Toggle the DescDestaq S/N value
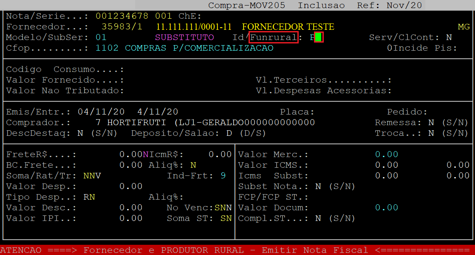This screenshot has width=475, height=255. 80,133
